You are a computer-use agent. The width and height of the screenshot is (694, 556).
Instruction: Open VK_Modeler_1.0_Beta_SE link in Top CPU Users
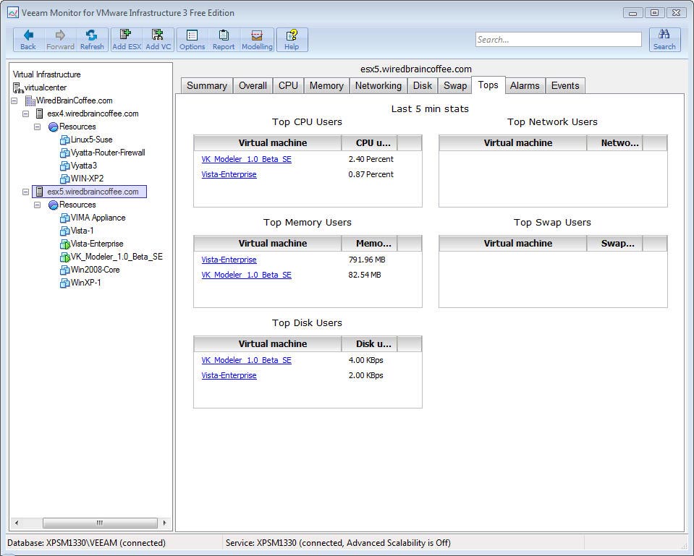point(246,159)
